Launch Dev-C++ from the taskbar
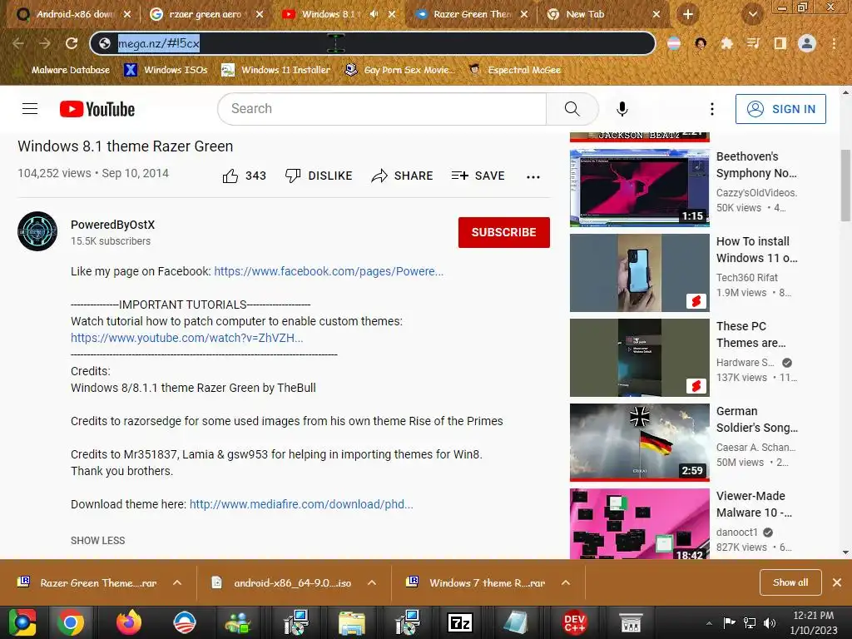The width and height of the screenshot is (852, 639). (574, 622)
